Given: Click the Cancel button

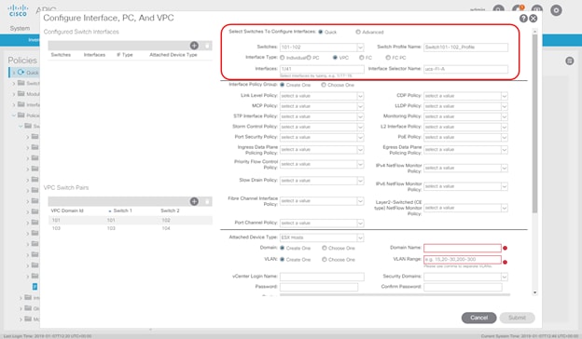Looking at the screenshot, I should tap(478, 318).
